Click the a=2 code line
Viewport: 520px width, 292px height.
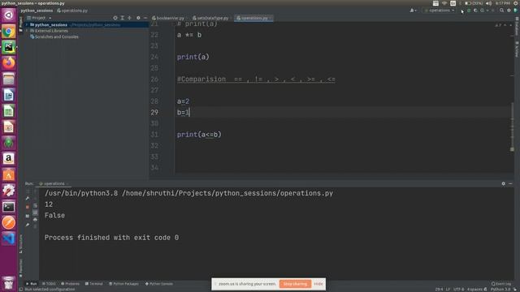pos(183,101)
